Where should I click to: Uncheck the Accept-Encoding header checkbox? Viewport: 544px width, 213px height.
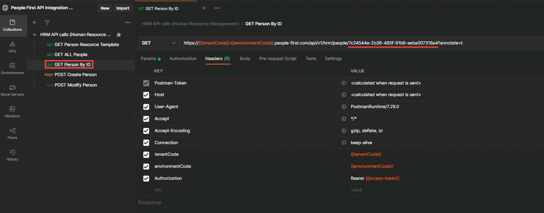click(x=146, y=131)
